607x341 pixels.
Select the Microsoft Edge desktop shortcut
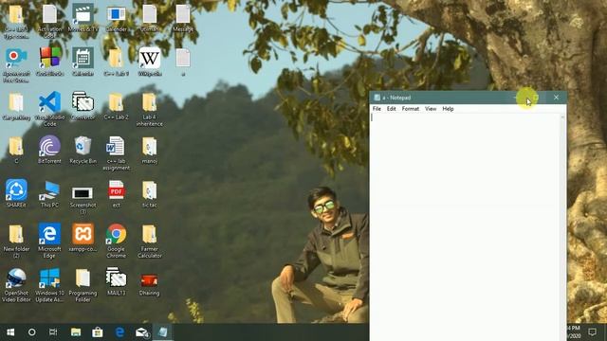49,242
